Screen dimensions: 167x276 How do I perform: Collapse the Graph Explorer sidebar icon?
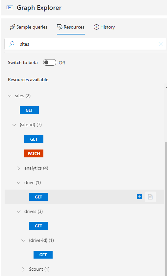click(x=10, y=8)
